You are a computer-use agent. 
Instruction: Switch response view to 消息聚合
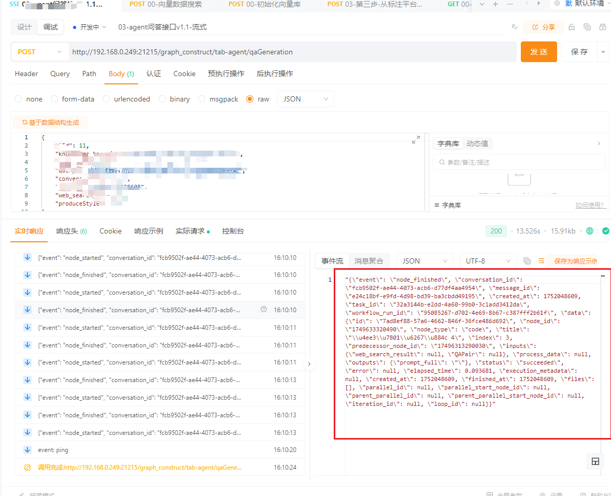tap(368, 261)
